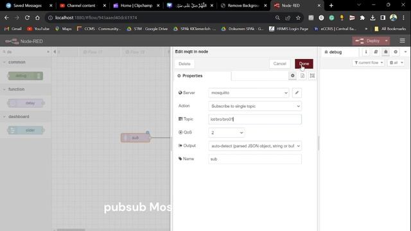Viewport: 411px width, 231px height.
Task: Open the browser profile avatar
Action: pos(393,17)
